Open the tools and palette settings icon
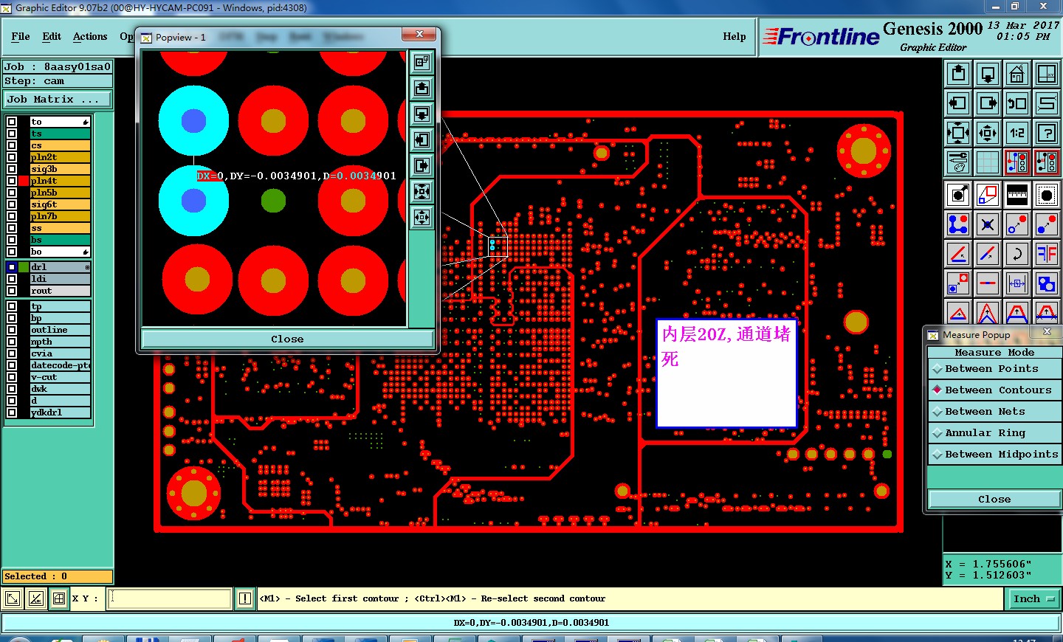 [x=958, y=162]
